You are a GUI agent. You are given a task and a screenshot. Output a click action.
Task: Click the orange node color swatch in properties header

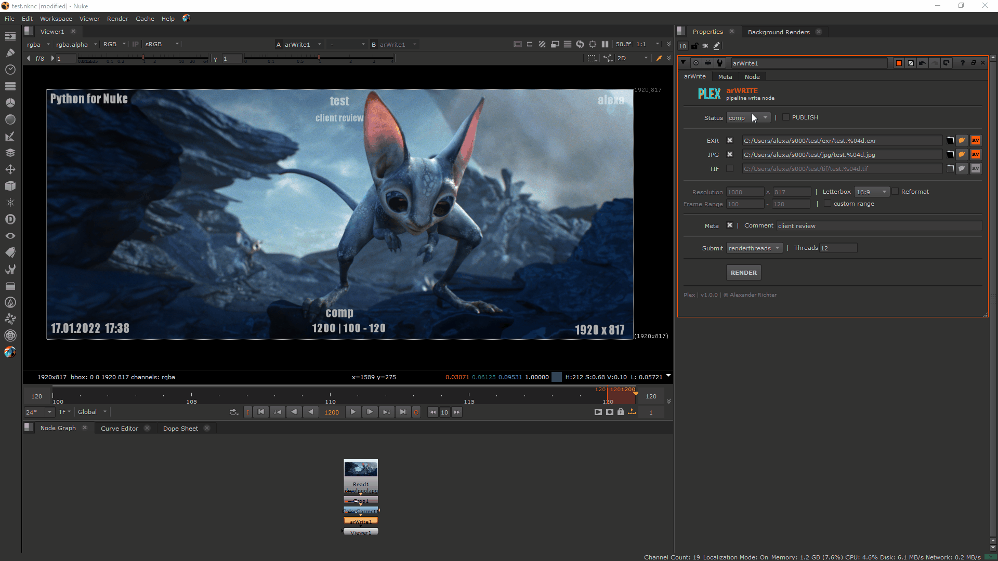(x=898, y=63)
